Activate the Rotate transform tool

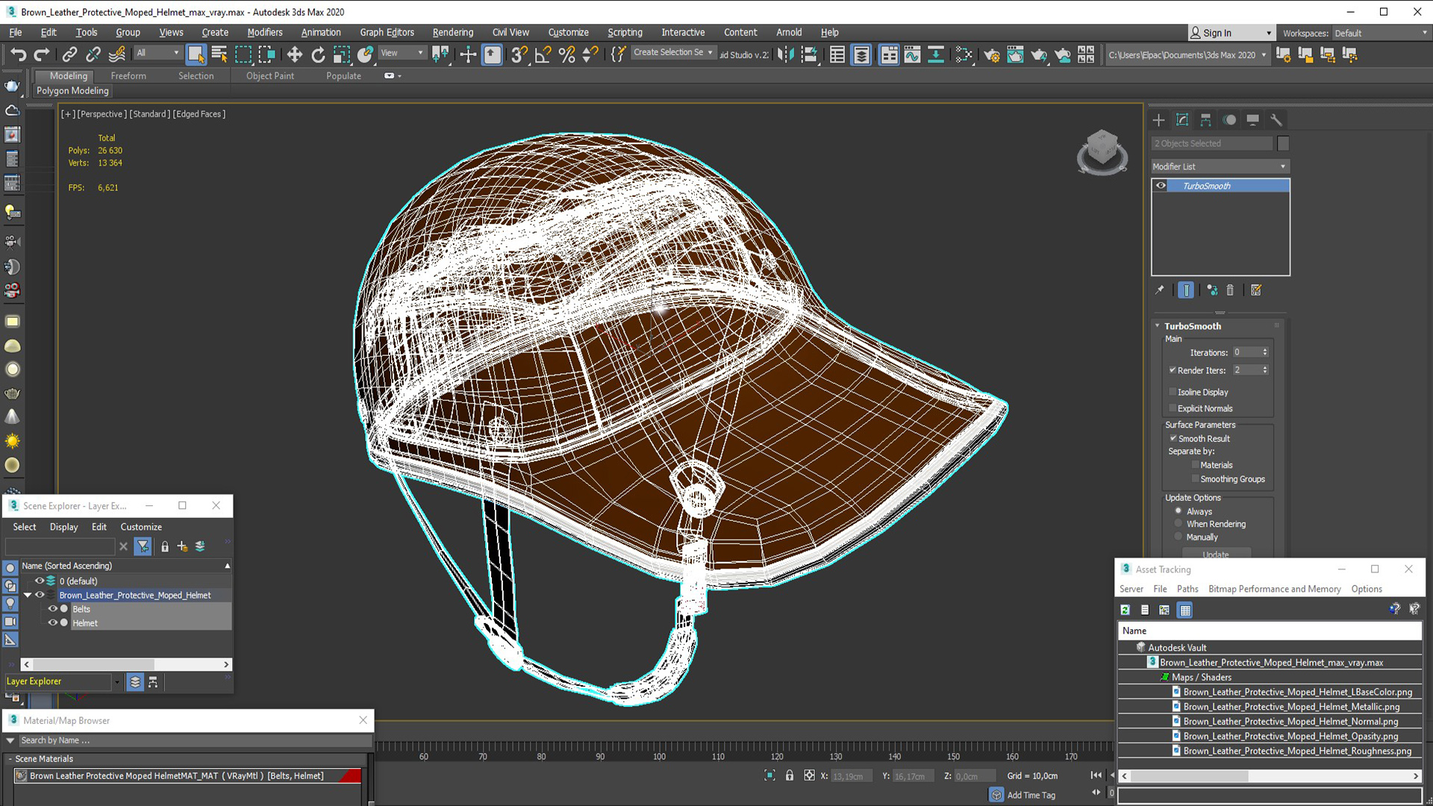[x=318, y=54]
